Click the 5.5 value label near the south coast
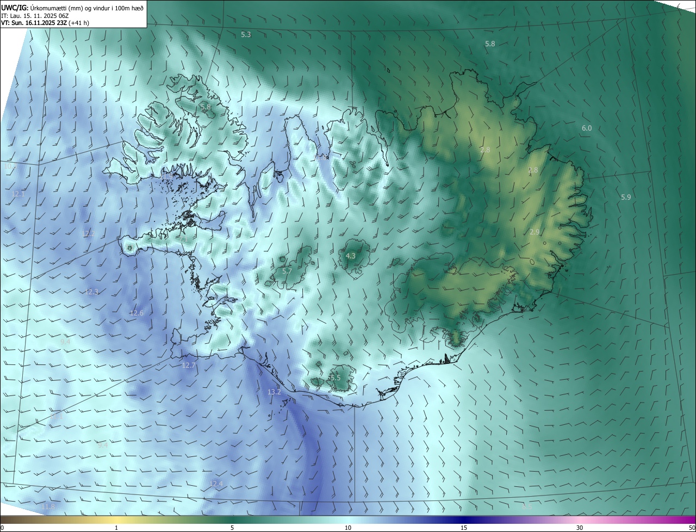 335,378
